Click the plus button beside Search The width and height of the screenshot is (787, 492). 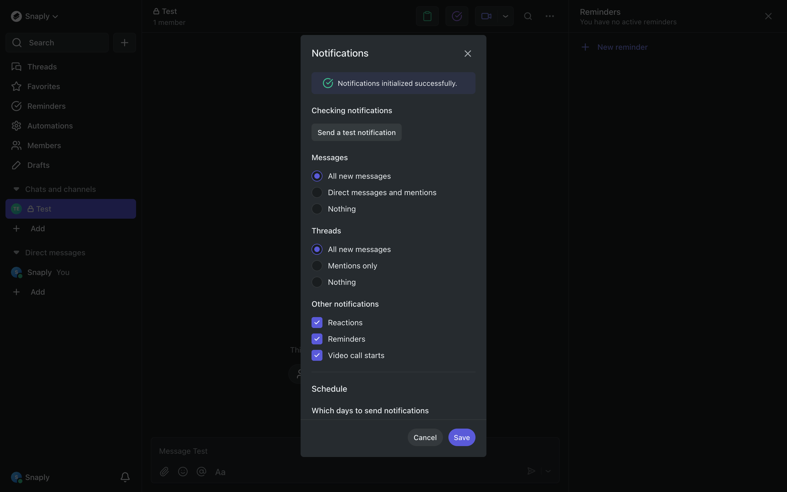[x=125, y=43]
